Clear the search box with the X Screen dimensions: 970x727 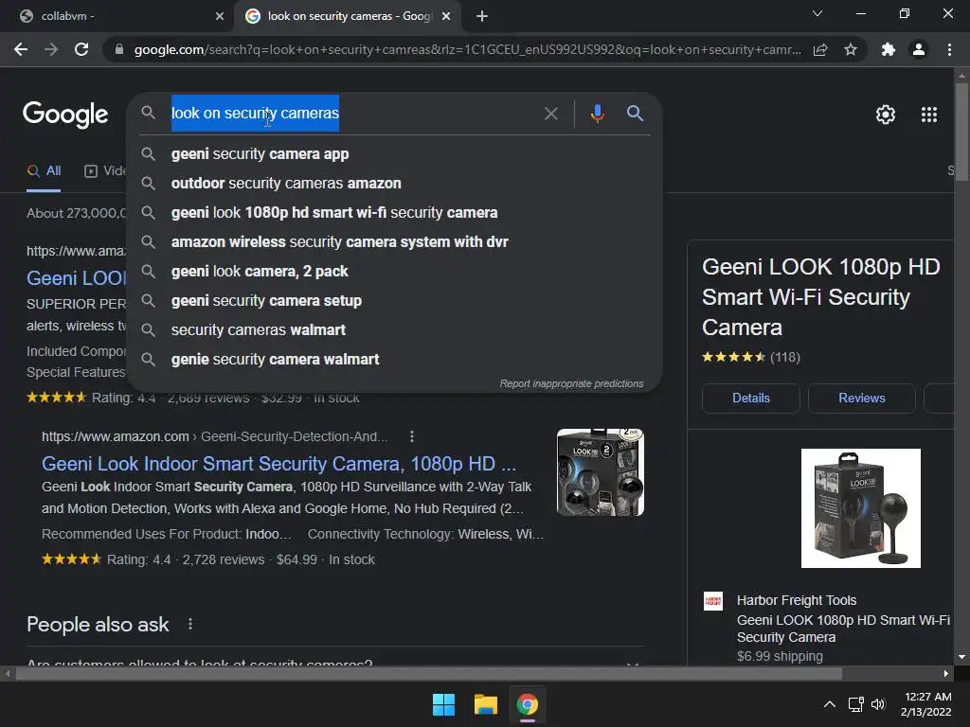[550, 114]
